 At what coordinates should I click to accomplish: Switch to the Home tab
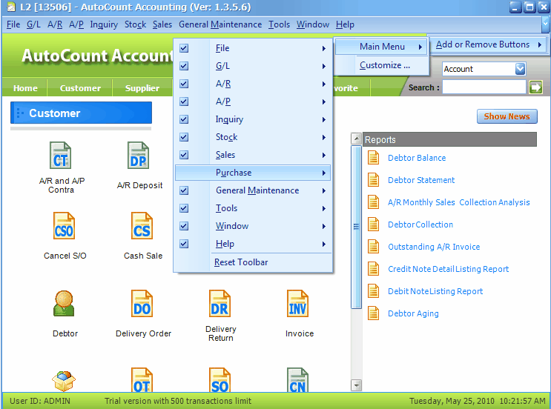pyautogui.click(x=25, y=88)
